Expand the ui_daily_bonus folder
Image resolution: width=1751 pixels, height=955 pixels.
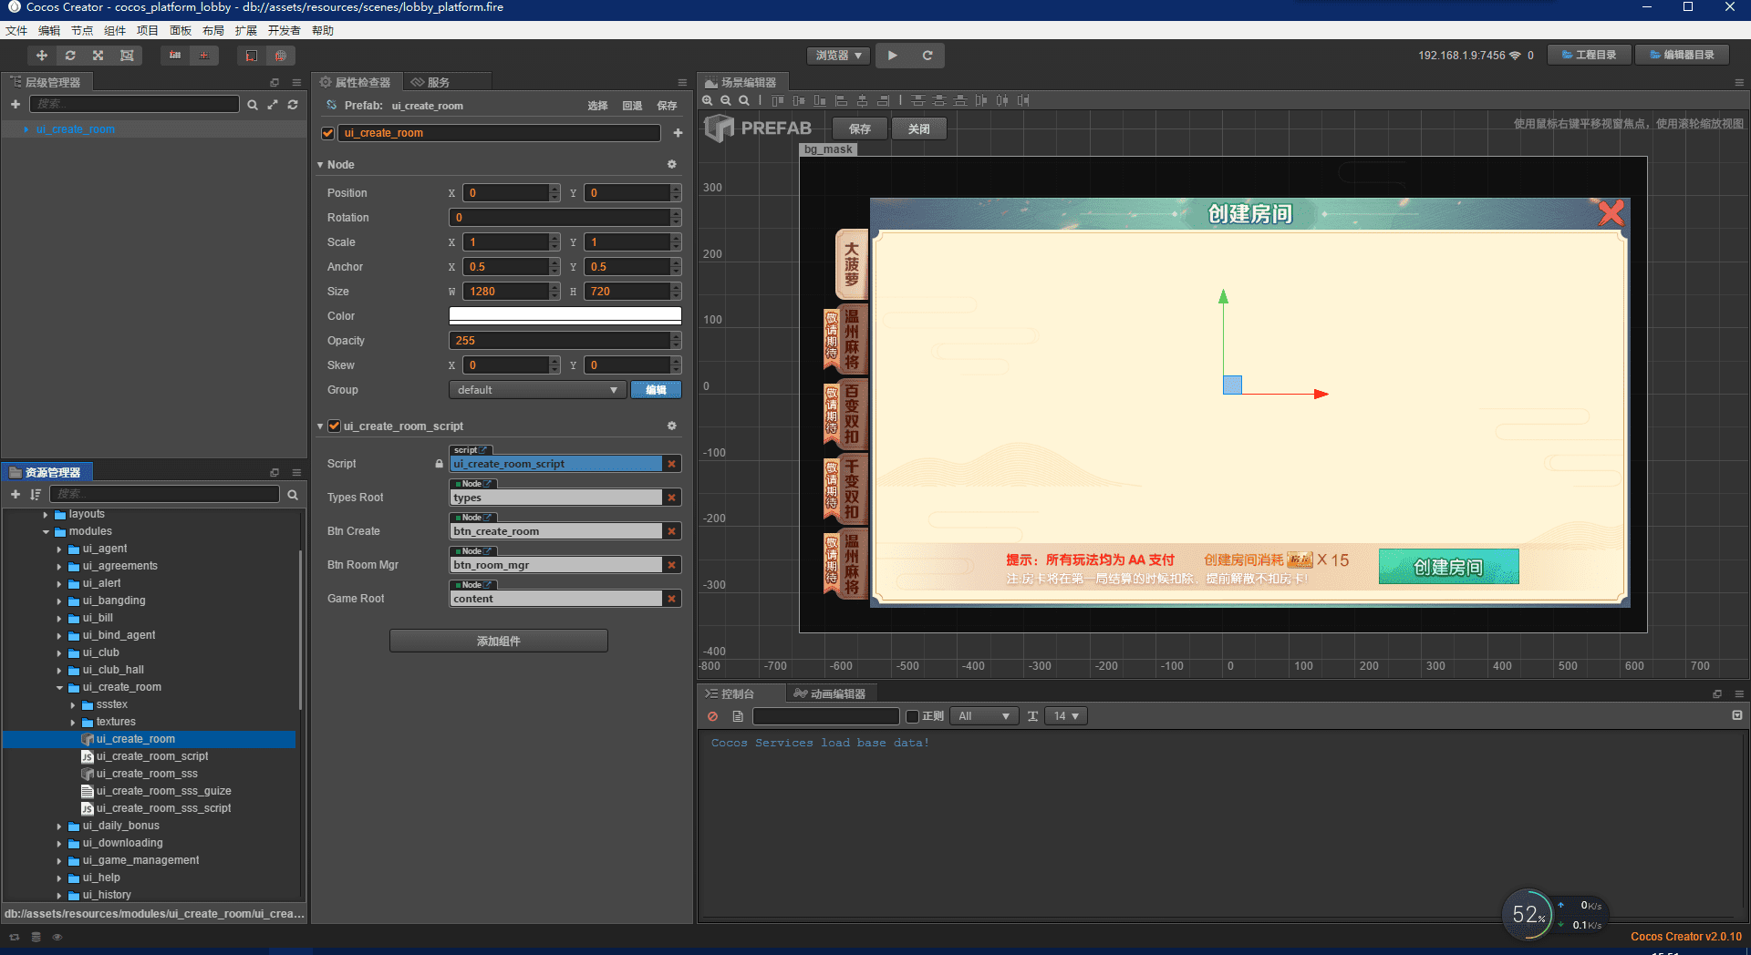60,827
